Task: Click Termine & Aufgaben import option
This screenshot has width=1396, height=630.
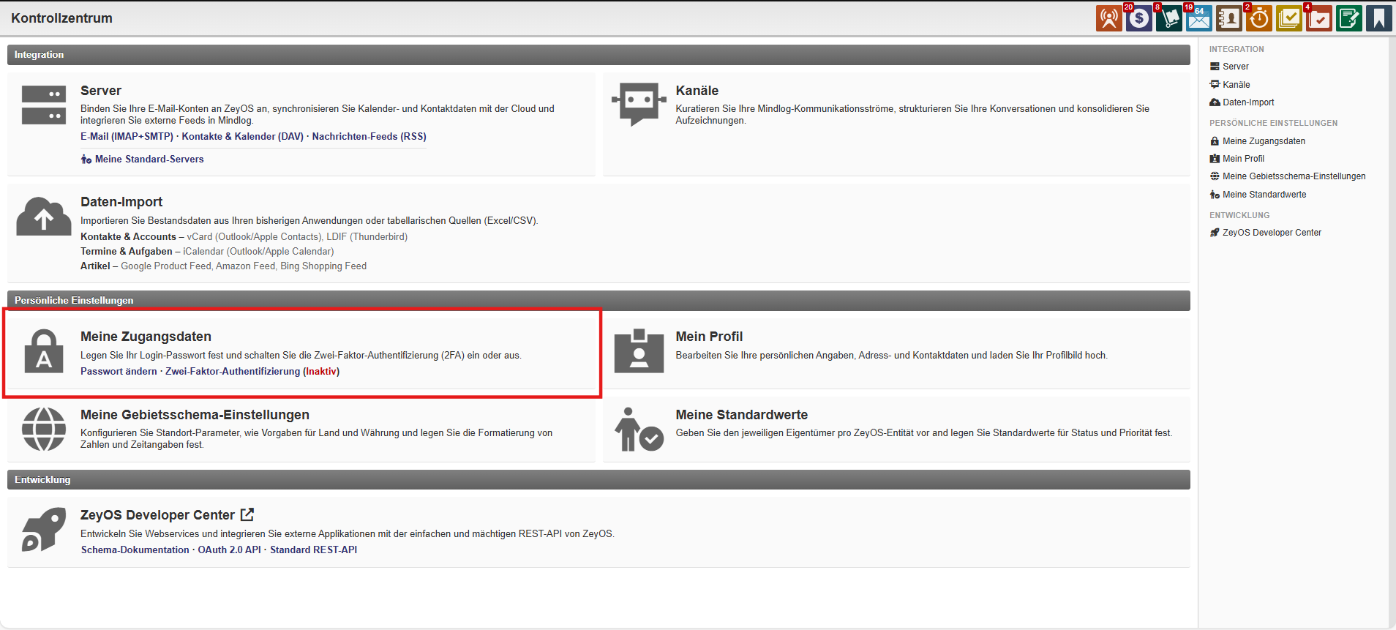Action: click(127, 251)
